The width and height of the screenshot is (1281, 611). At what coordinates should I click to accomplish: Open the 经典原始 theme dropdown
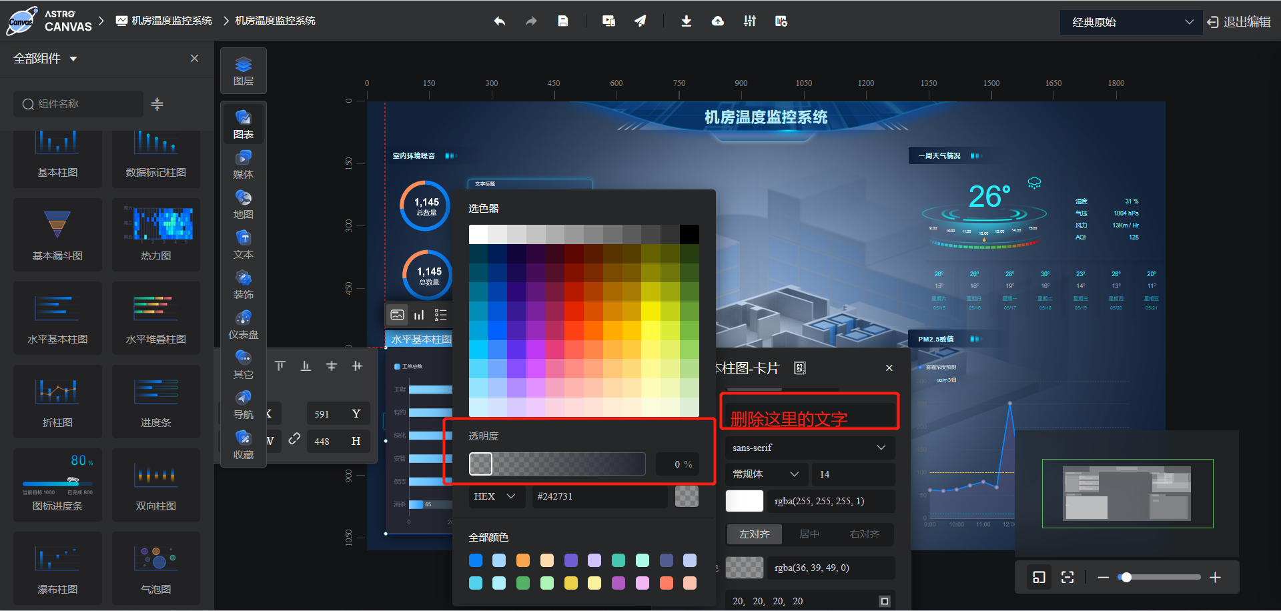[1130, 22]
